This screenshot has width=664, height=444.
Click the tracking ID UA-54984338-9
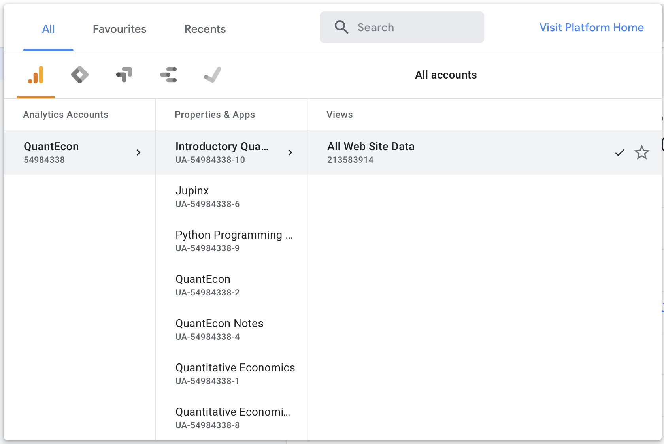click(207, 248)
